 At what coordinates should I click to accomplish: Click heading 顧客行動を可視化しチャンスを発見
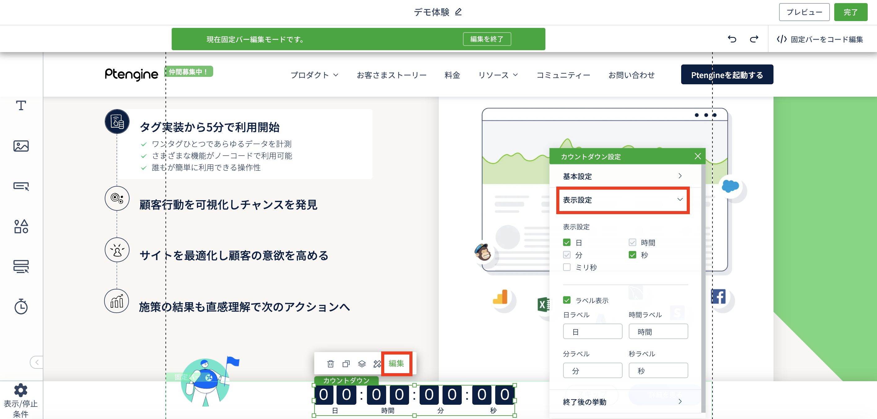pos(228,205)
